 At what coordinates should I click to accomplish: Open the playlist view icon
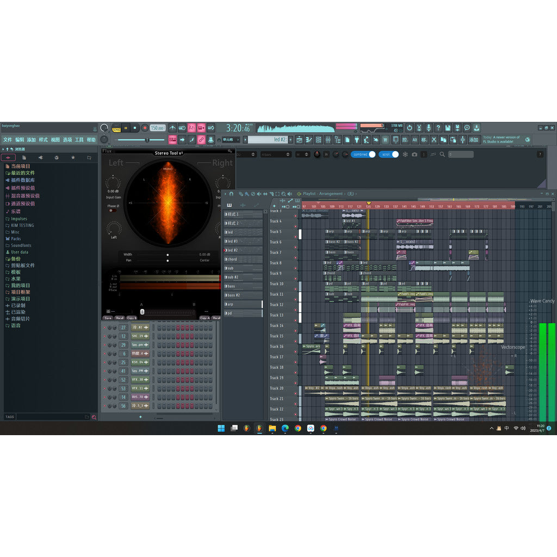coord(299,140)
